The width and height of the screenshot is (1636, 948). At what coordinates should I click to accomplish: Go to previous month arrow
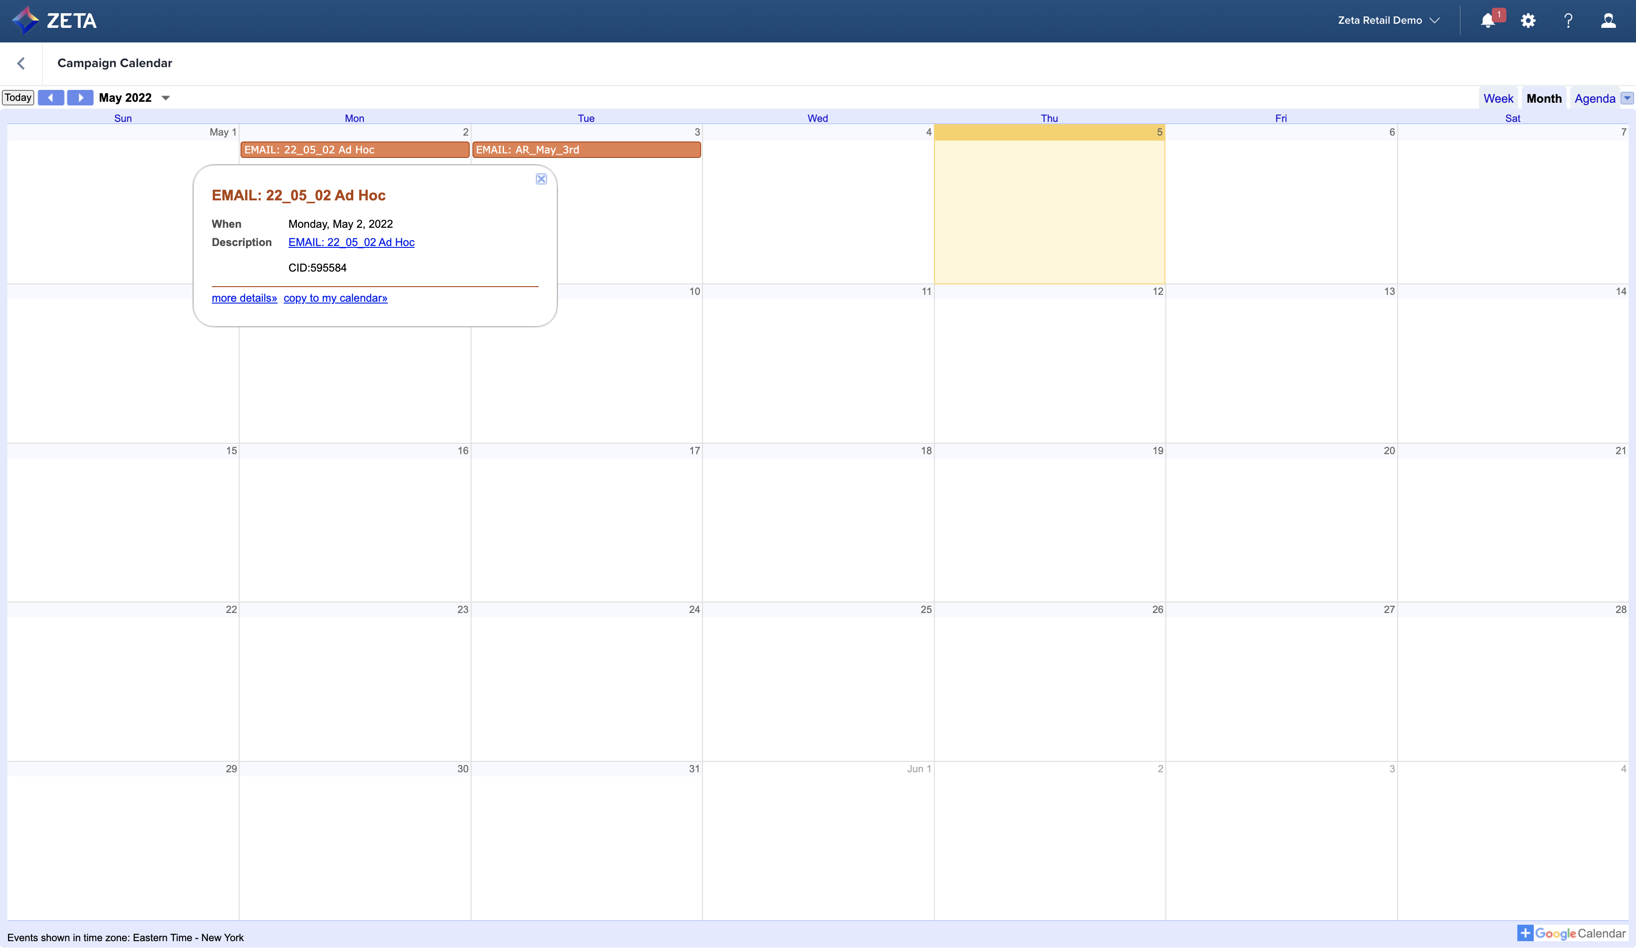51,97
